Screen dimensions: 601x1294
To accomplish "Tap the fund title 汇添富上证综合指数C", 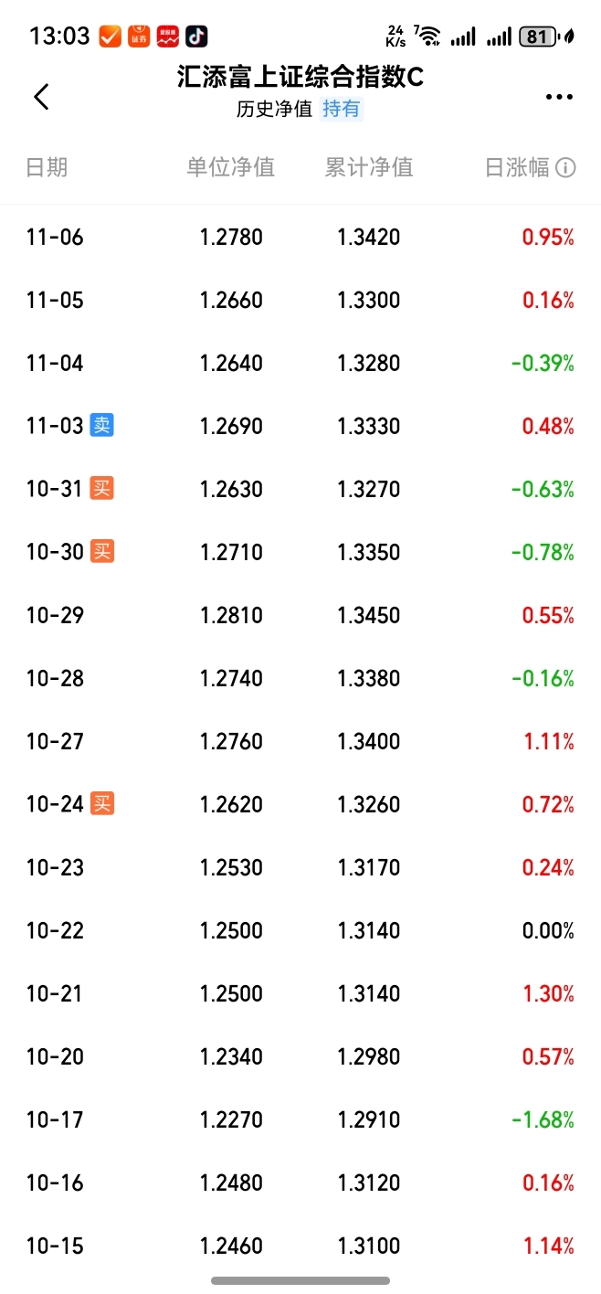I will point(300,78).
